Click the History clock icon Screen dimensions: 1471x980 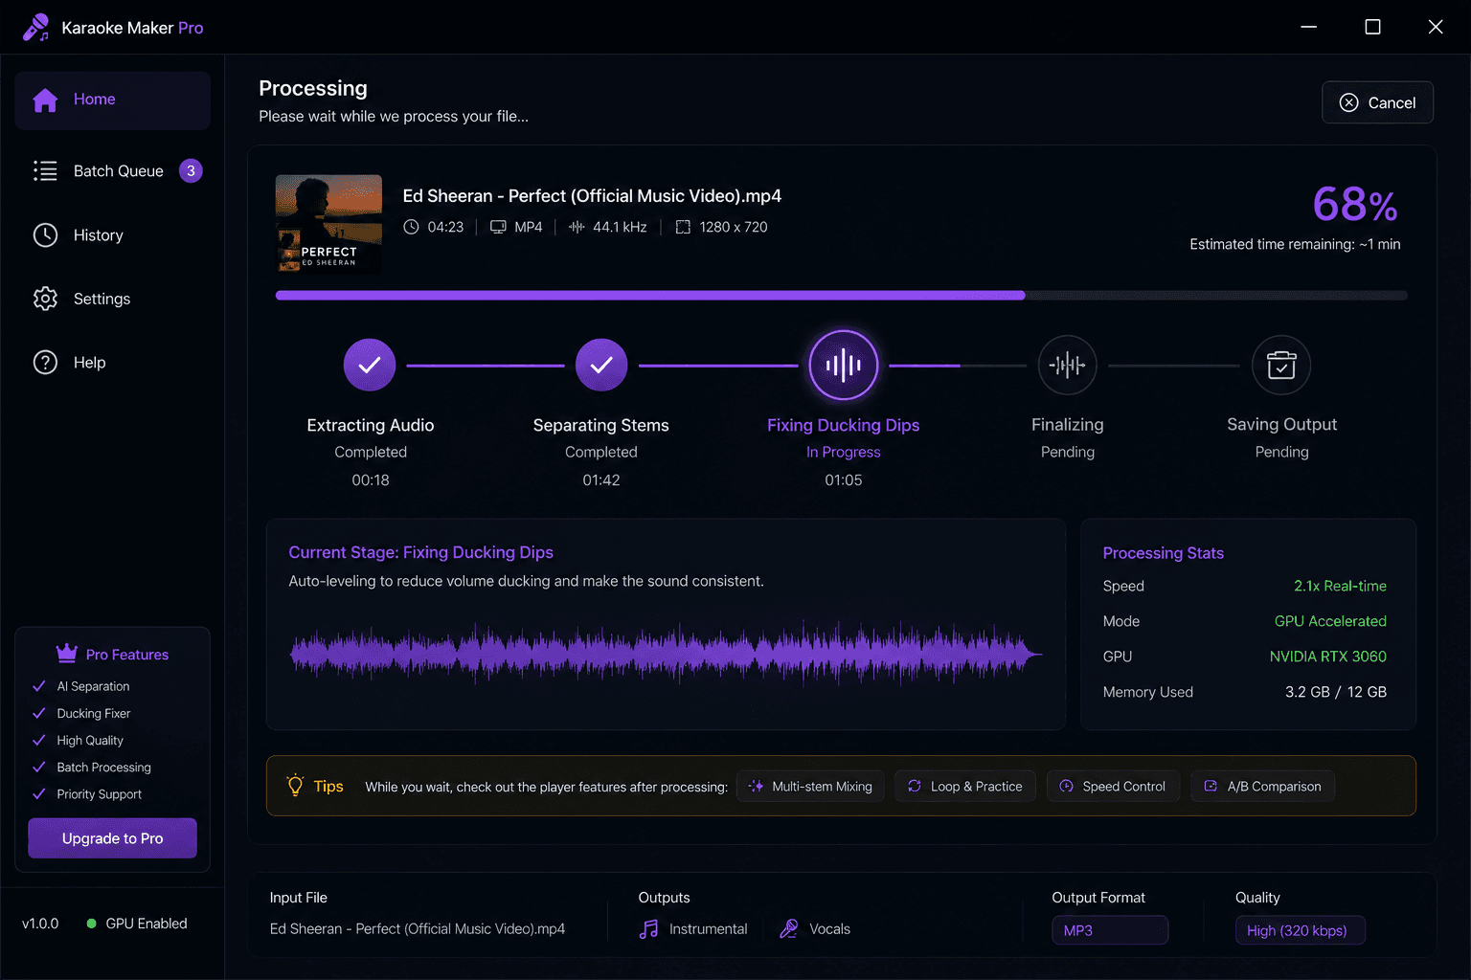[45, 235]
